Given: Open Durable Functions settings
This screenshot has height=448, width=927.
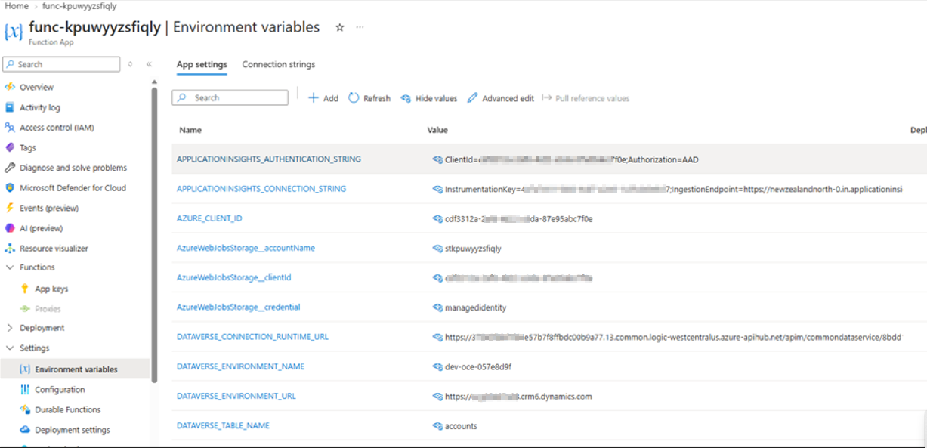Looking at the screenshot, I should [x=67, y=409].
